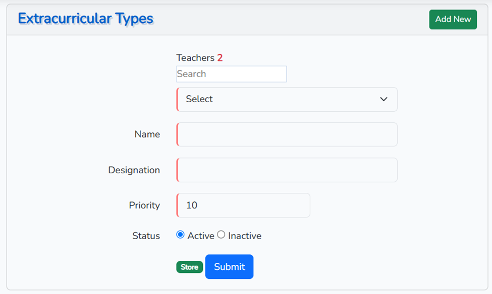The height and width of the screenshot is (294, 492).
Task: Click the chevron arrow in Select dropdown
Action: pyautogui.click(x=384, y=99)
